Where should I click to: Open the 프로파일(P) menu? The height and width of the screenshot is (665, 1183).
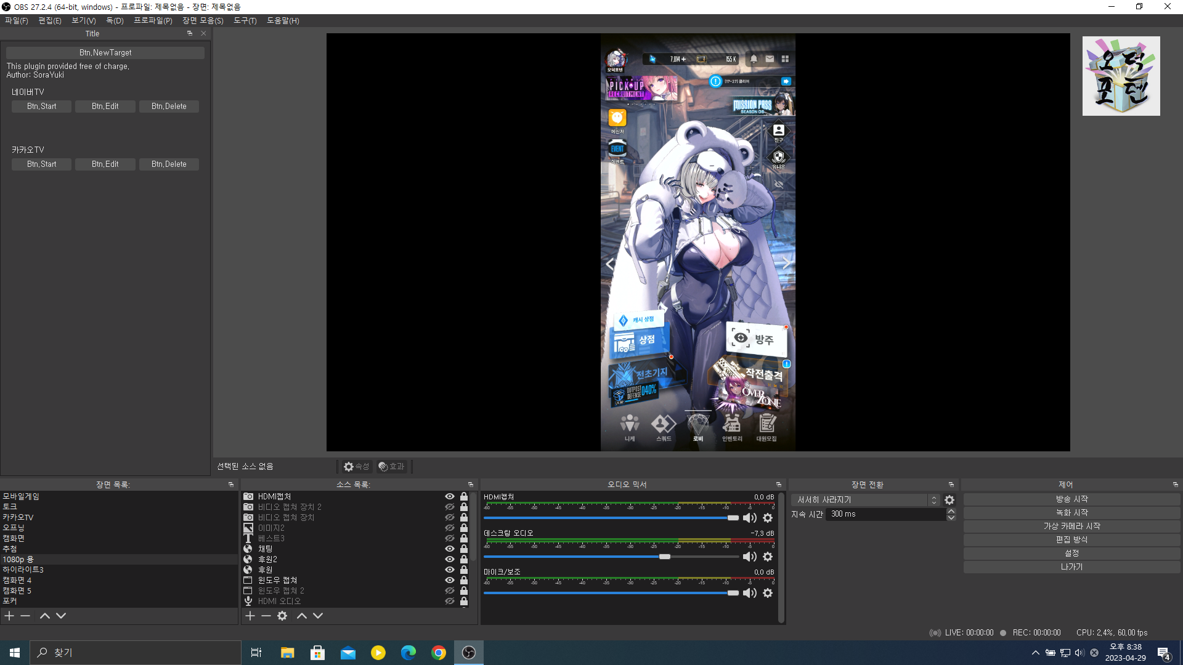click(x=153, y=20)
